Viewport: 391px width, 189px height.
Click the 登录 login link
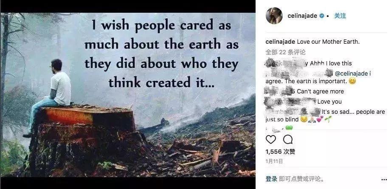point(271,179)
